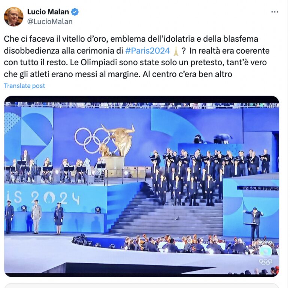Click Translate post
This screenshot has width=290, height=288.
24,86
